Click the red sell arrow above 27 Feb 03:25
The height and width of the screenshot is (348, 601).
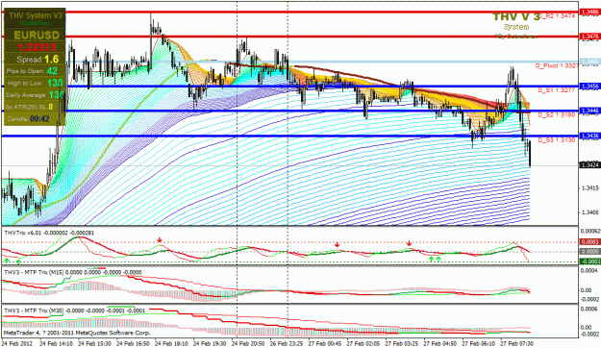pos(409,243)
